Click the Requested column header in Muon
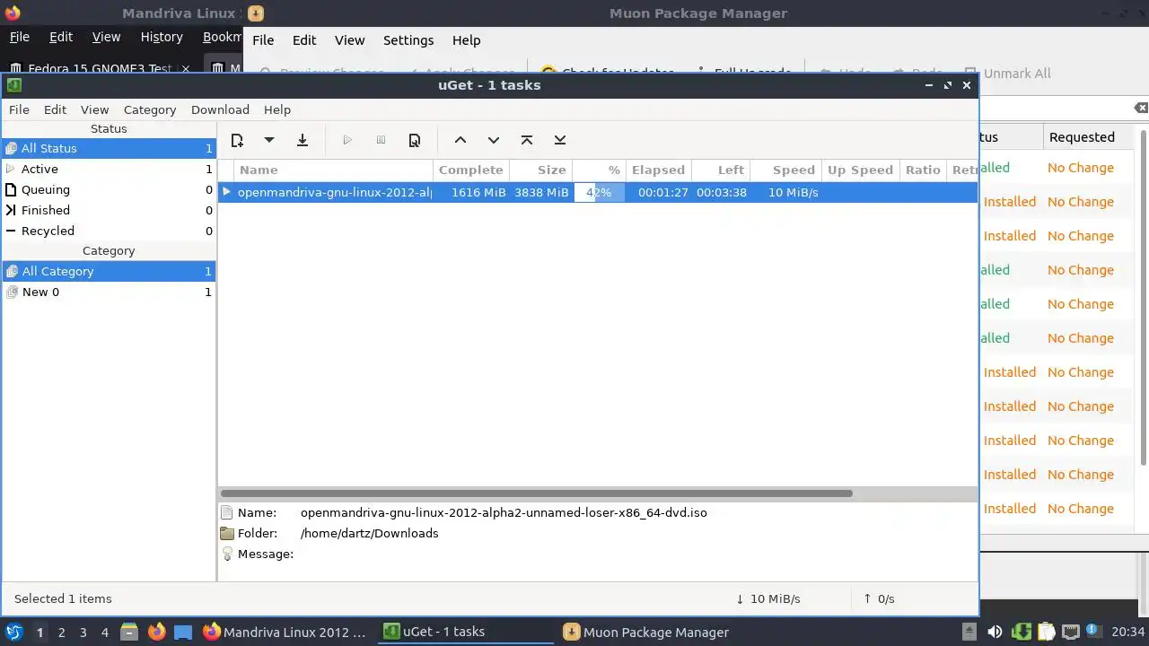The width and height of the screenshot is (1149, 646). tap(1082, 137)
